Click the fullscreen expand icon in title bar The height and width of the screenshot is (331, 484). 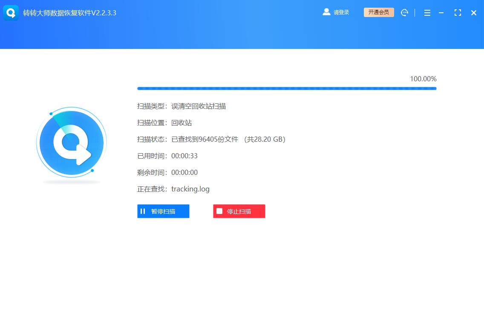point(458,13)
